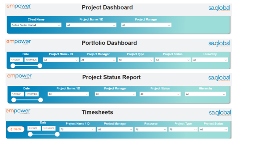Expand Hierarchy dropdown in Portfolio Dashboard
The height and width of the screenshot is (160, 259).
(210, 60)
